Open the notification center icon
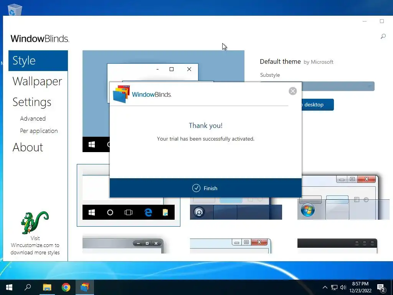Screen dimensions: 393x295 pos(381,288)
